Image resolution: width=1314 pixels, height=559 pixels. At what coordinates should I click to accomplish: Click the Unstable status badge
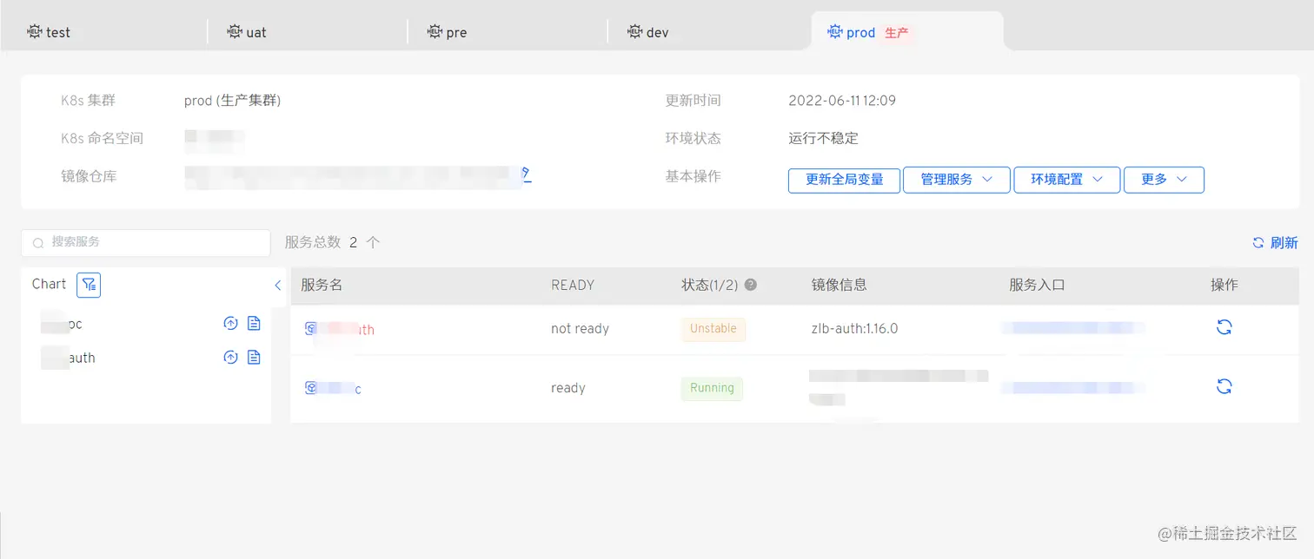click(x=713, y=329)
